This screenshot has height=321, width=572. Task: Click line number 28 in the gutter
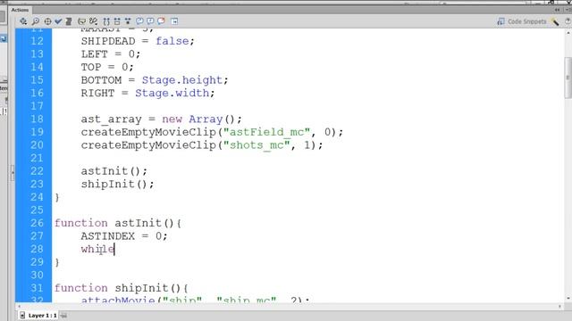click(x=37, y=249)
